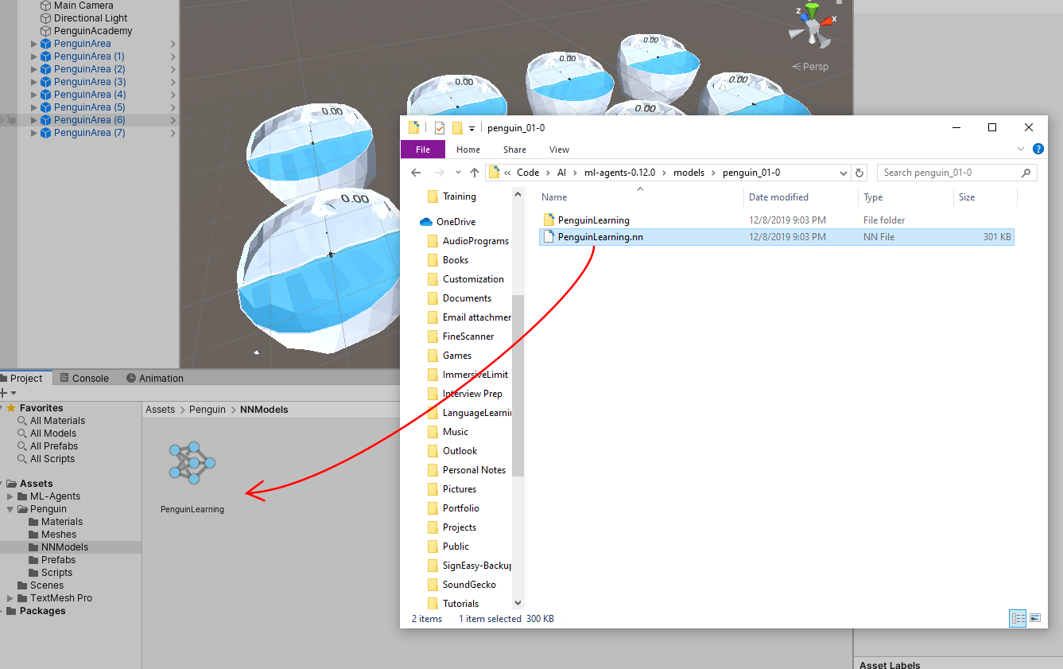Click the Explorer Up-directory arrow
1063x669 pixels.
click(x=475, y=173)
